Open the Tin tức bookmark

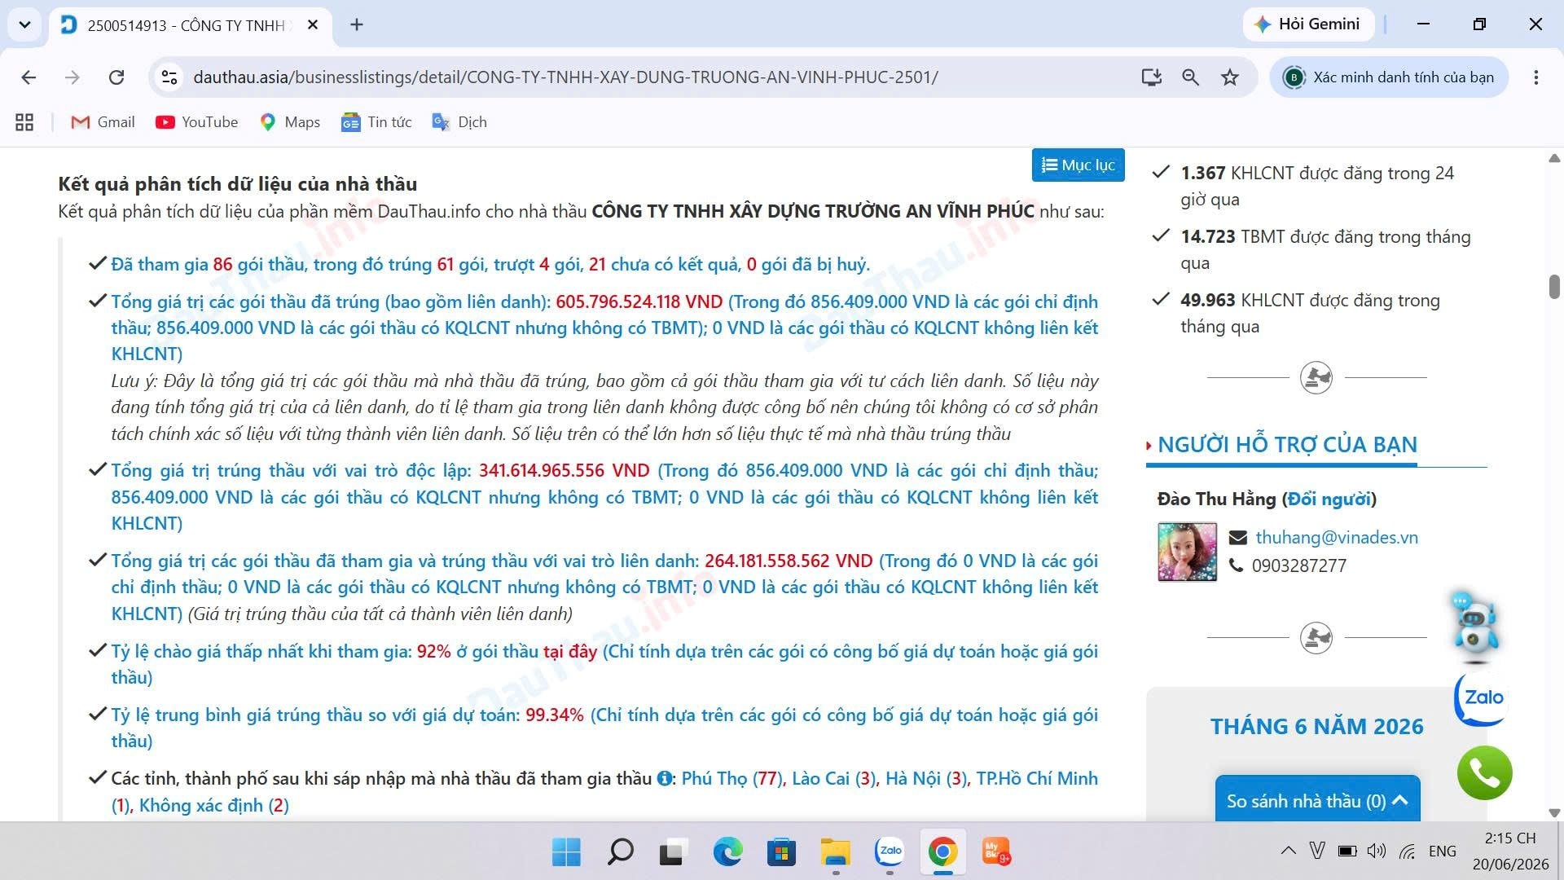[x=376, y=122]
